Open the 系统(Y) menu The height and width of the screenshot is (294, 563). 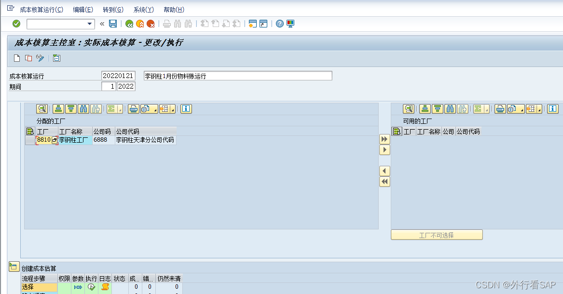click(x=144, y=10)
